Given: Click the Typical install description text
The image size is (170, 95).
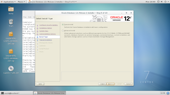Looking at the screenshot, I should point(86,27).
